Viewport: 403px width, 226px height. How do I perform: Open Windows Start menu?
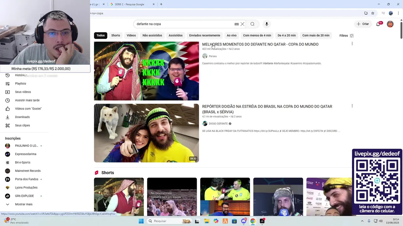pos(141,221)
